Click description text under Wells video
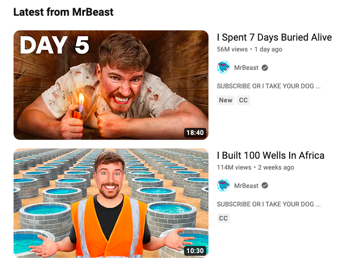Image resolution: width=359 pixels, height=272 pixels. click(x=269, y=204)
